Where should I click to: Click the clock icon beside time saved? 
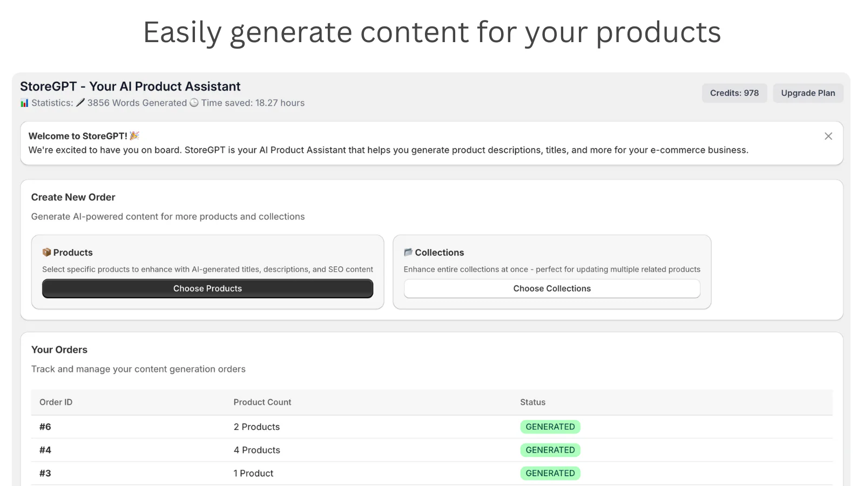193,103
